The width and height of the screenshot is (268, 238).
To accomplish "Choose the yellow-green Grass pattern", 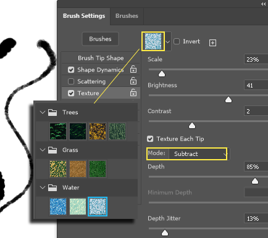I will (x=58, y=169).
